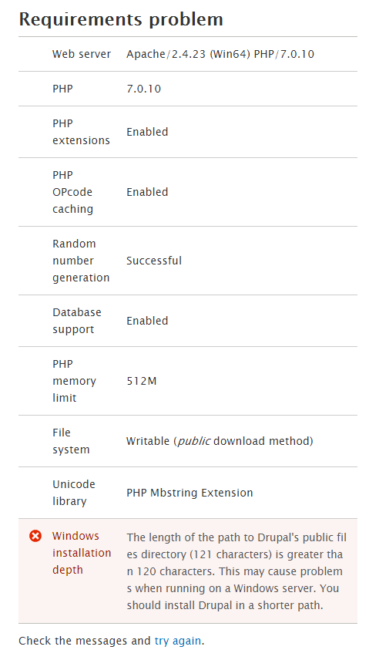Click Random number generation label

pos(81,261)
